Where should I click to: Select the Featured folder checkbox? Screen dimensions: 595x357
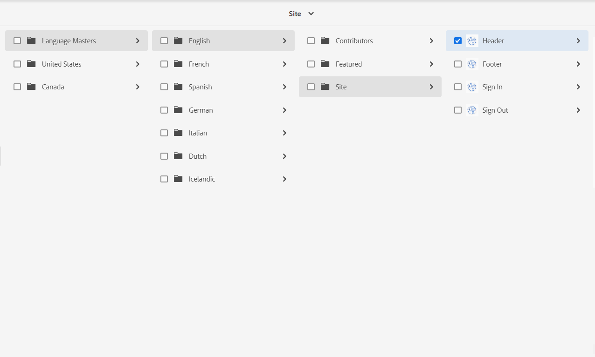tap(311, 64)
